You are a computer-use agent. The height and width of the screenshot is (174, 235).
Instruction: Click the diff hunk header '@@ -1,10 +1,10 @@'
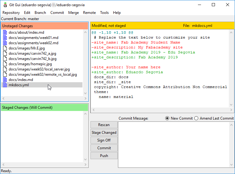(112, 32)
